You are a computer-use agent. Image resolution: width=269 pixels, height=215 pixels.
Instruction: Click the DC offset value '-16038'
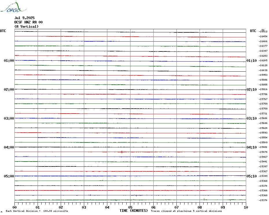coord(263,70)
